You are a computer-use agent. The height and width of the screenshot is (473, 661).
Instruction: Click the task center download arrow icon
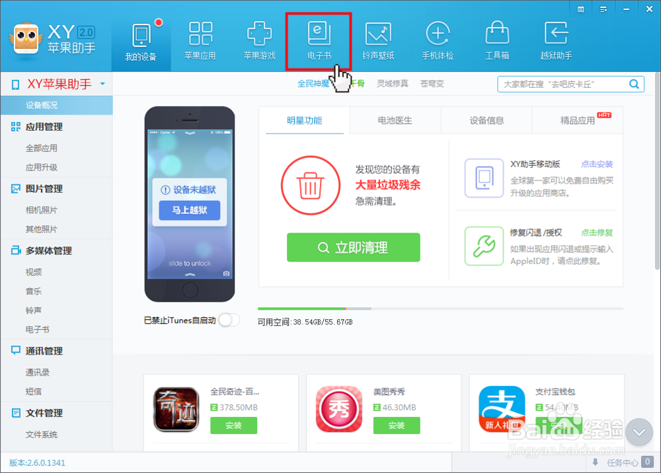[596, 462]
